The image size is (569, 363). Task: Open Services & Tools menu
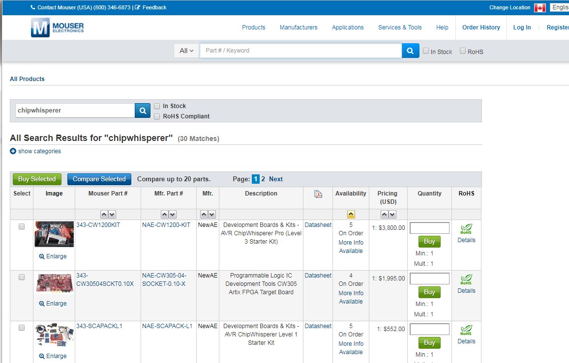click(400, 27)
